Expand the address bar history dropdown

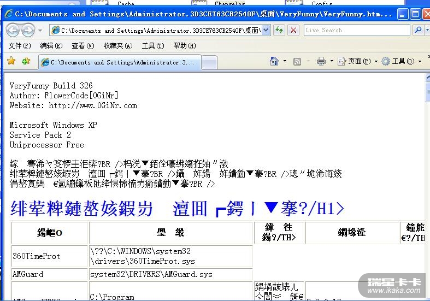click(266, 30)
